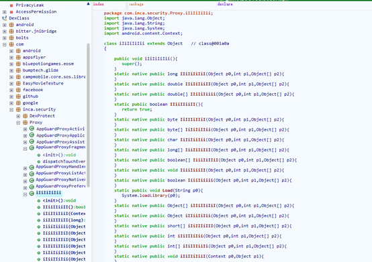Open the dispatchTouchEven method label
Screen dimensions: 372x262
[64, 161]
